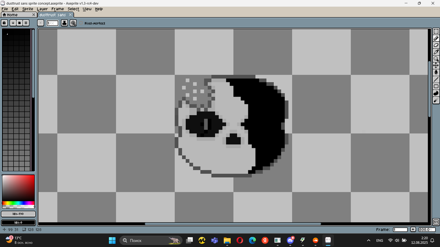The width and height of the screenshot is (440, 247).
Task: Click the Windows Start button
Action: [x=112, y=240]
